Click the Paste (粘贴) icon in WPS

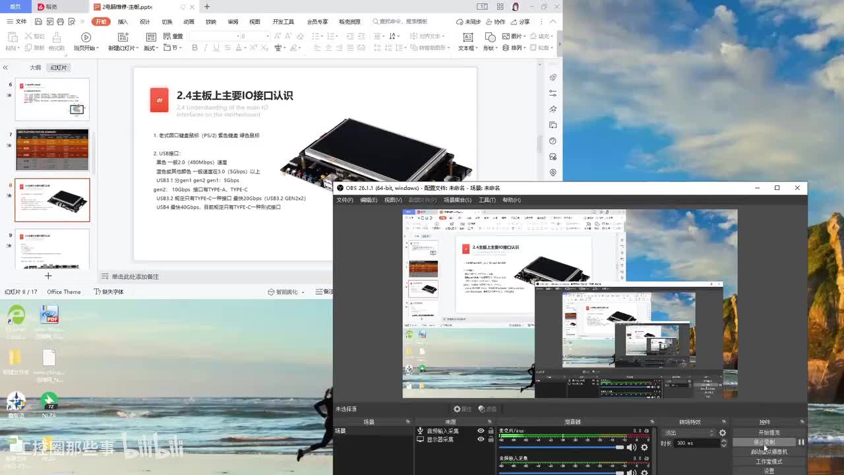(12, 38)
